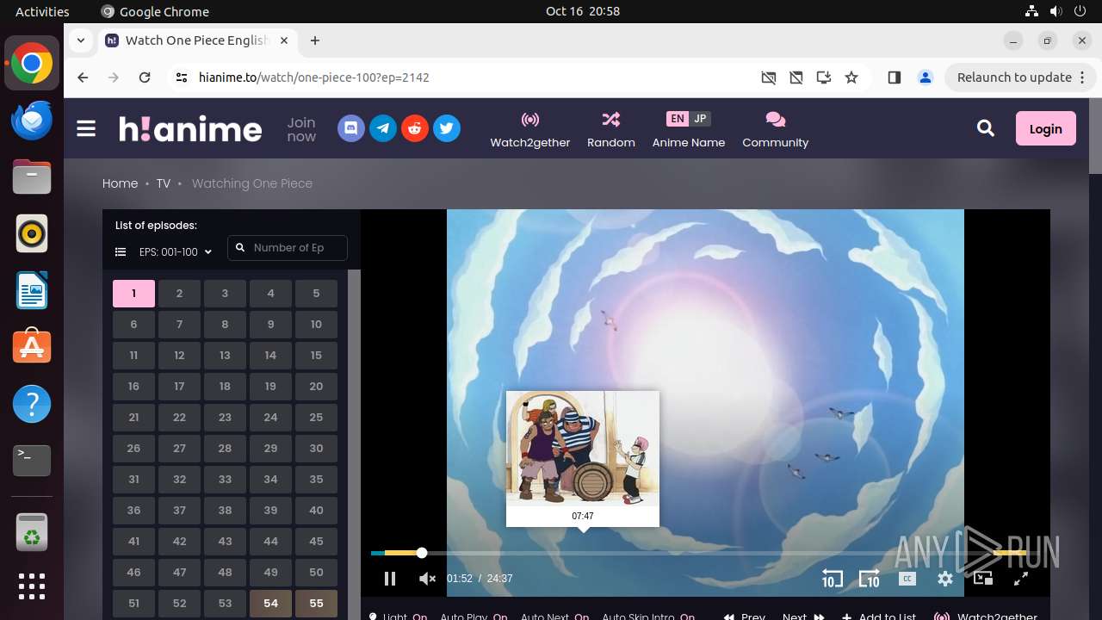Open Ubuntu Software from dock
The width and height of the screenshot is (1102, 620).
(x=32, y=347)
